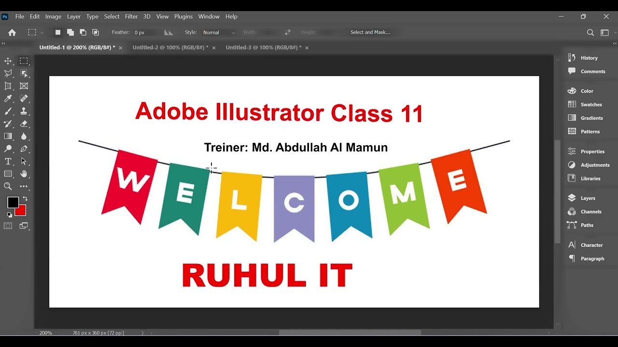Enable the New selection mode

coord(58,32)
